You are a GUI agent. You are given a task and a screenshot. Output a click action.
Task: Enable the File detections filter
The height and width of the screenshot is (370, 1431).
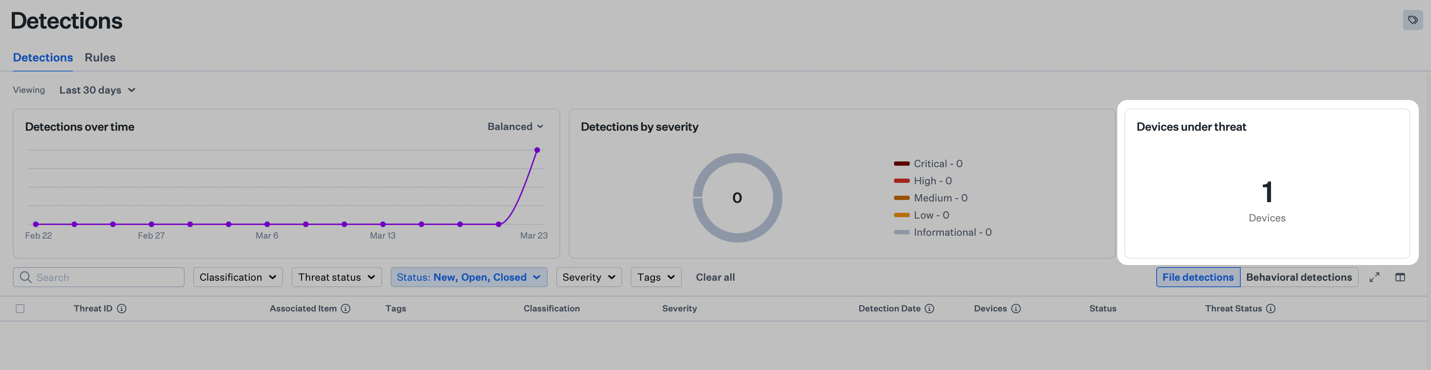1198,277
